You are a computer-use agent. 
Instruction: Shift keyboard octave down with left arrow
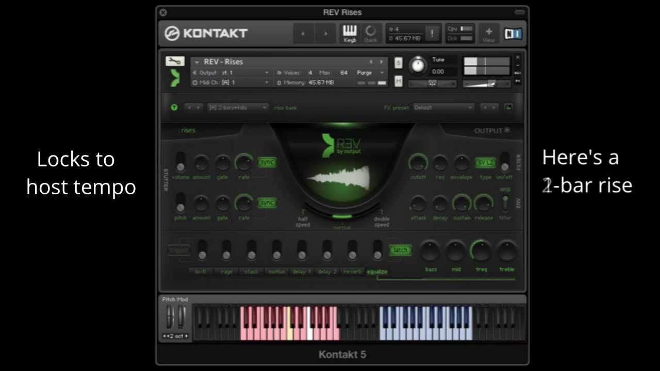coord(164,336)
